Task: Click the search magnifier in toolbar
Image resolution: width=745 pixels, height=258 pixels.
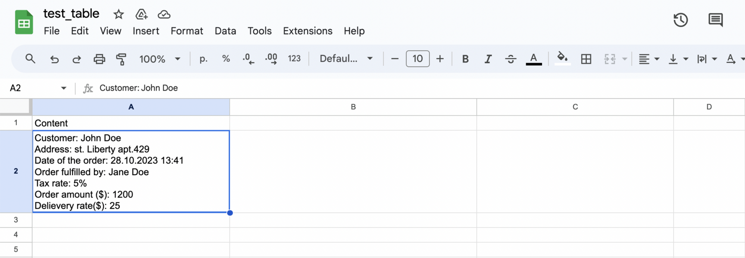Action: (30, 59)
